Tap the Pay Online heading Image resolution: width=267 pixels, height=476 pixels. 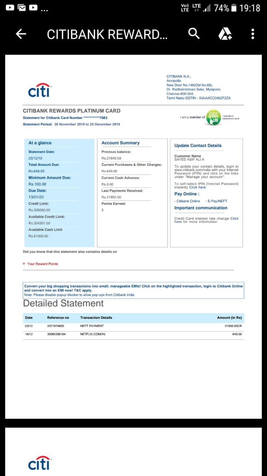(x=187, y=194)
